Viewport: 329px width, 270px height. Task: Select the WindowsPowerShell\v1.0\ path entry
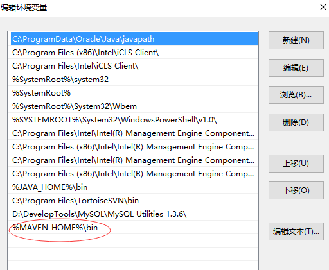(x=133, y=120)
